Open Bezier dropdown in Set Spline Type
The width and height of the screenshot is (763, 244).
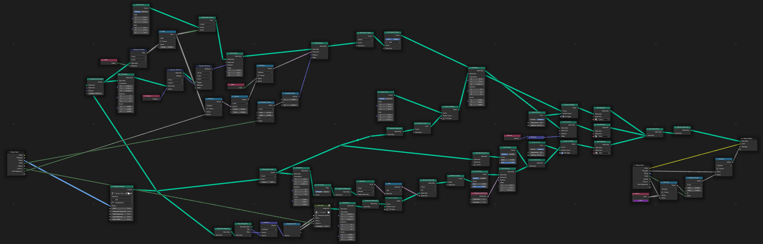[x=365, y=40]
